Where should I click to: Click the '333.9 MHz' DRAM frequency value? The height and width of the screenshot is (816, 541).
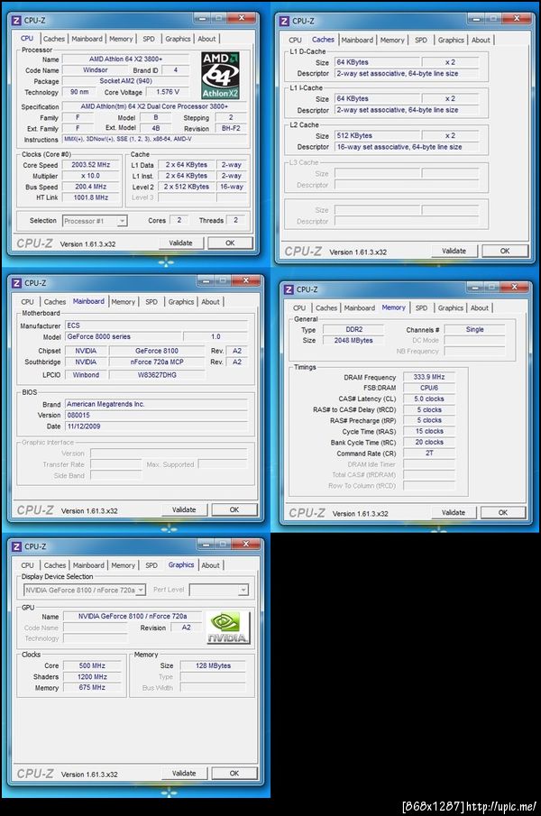pos(429,377)
